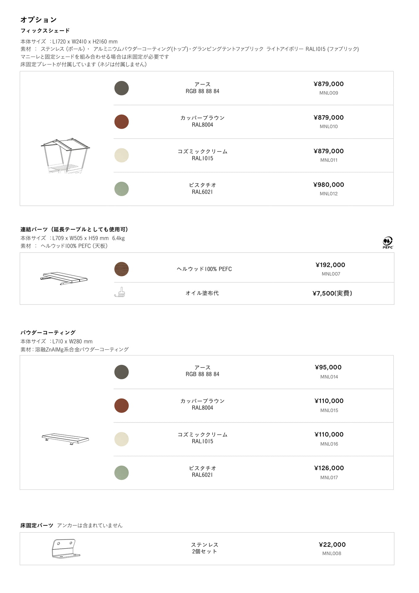
Task: Click the ¥980,000 Pistachio price
Action: click(x=329, y=185)
